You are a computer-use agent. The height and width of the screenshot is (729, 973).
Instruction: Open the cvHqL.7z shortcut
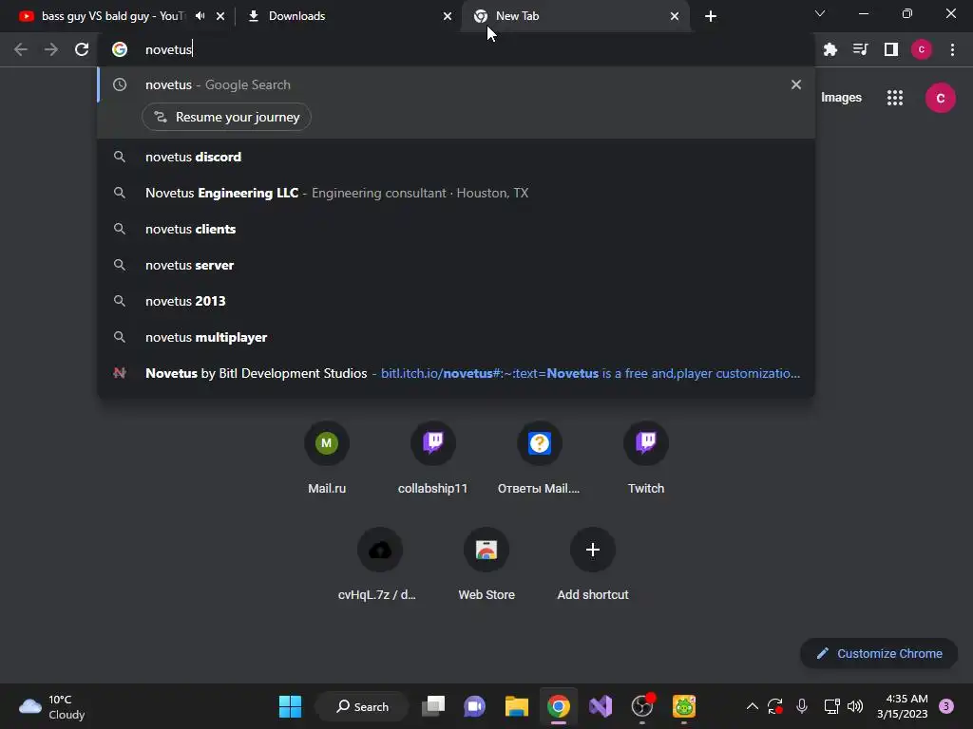[379, 566]
